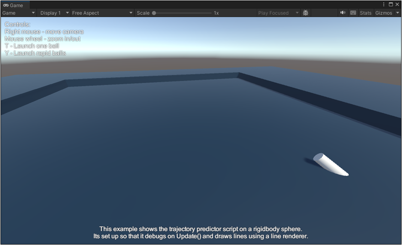Open the Display 1 dropdown
The height and width of the screenshot is (245, 402).
54,13
